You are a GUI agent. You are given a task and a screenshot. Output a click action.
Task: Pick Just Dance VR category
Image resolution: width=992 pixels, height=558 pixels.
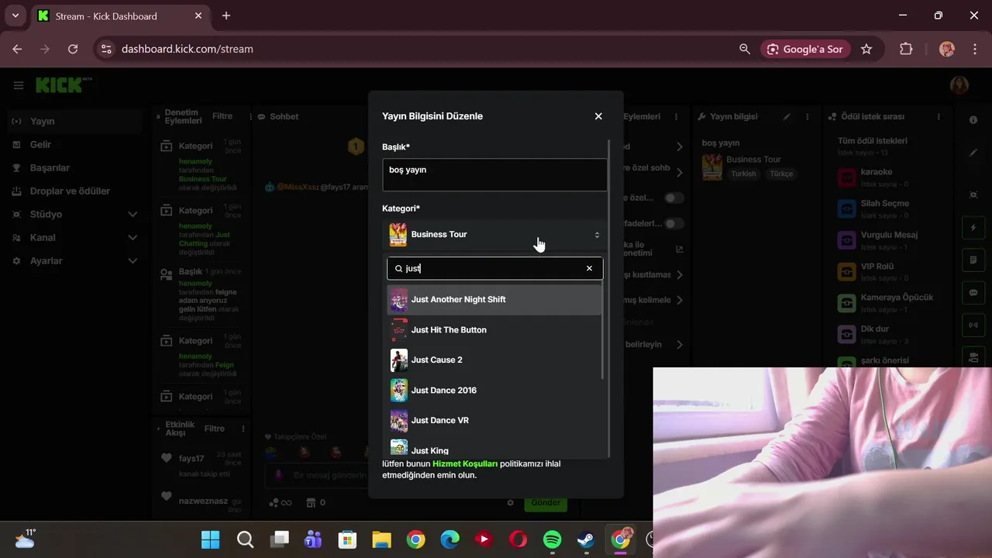point(494,421)
